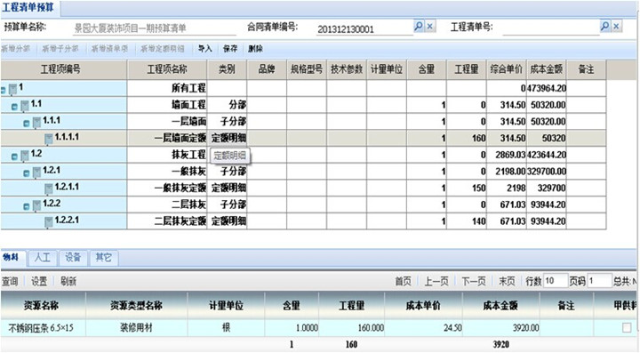Clear the contract list number with X icon
The image size is (640, 353).
click(429, 27)
